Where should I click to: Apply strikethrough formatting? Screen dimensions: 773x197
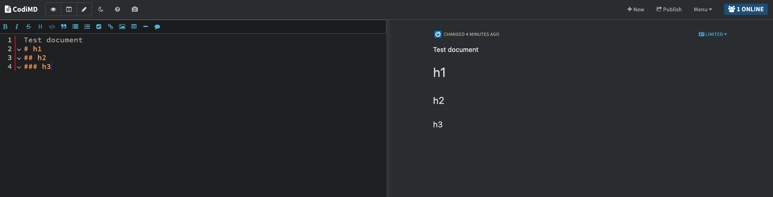[28, 27]
